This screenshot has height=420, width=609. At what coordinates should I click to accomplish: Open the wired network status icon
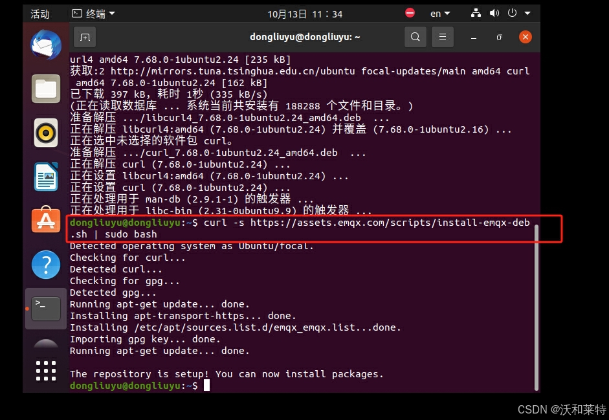pos(476,13)
